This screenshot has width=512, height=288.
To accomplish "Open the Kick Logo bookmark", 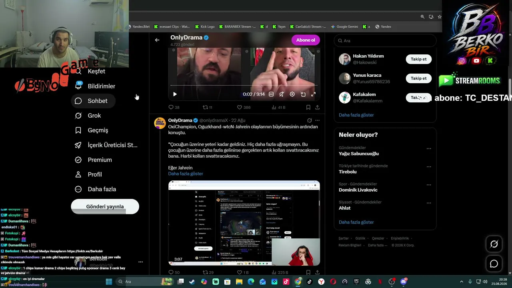I will tap(205, 27).
